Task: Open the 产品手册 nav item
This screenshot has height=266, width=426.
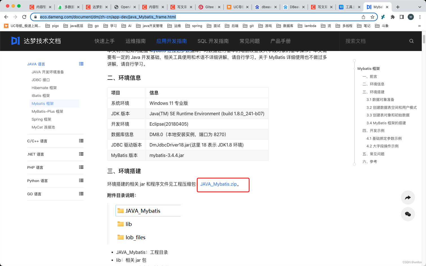Action: (x=280, y=41)
